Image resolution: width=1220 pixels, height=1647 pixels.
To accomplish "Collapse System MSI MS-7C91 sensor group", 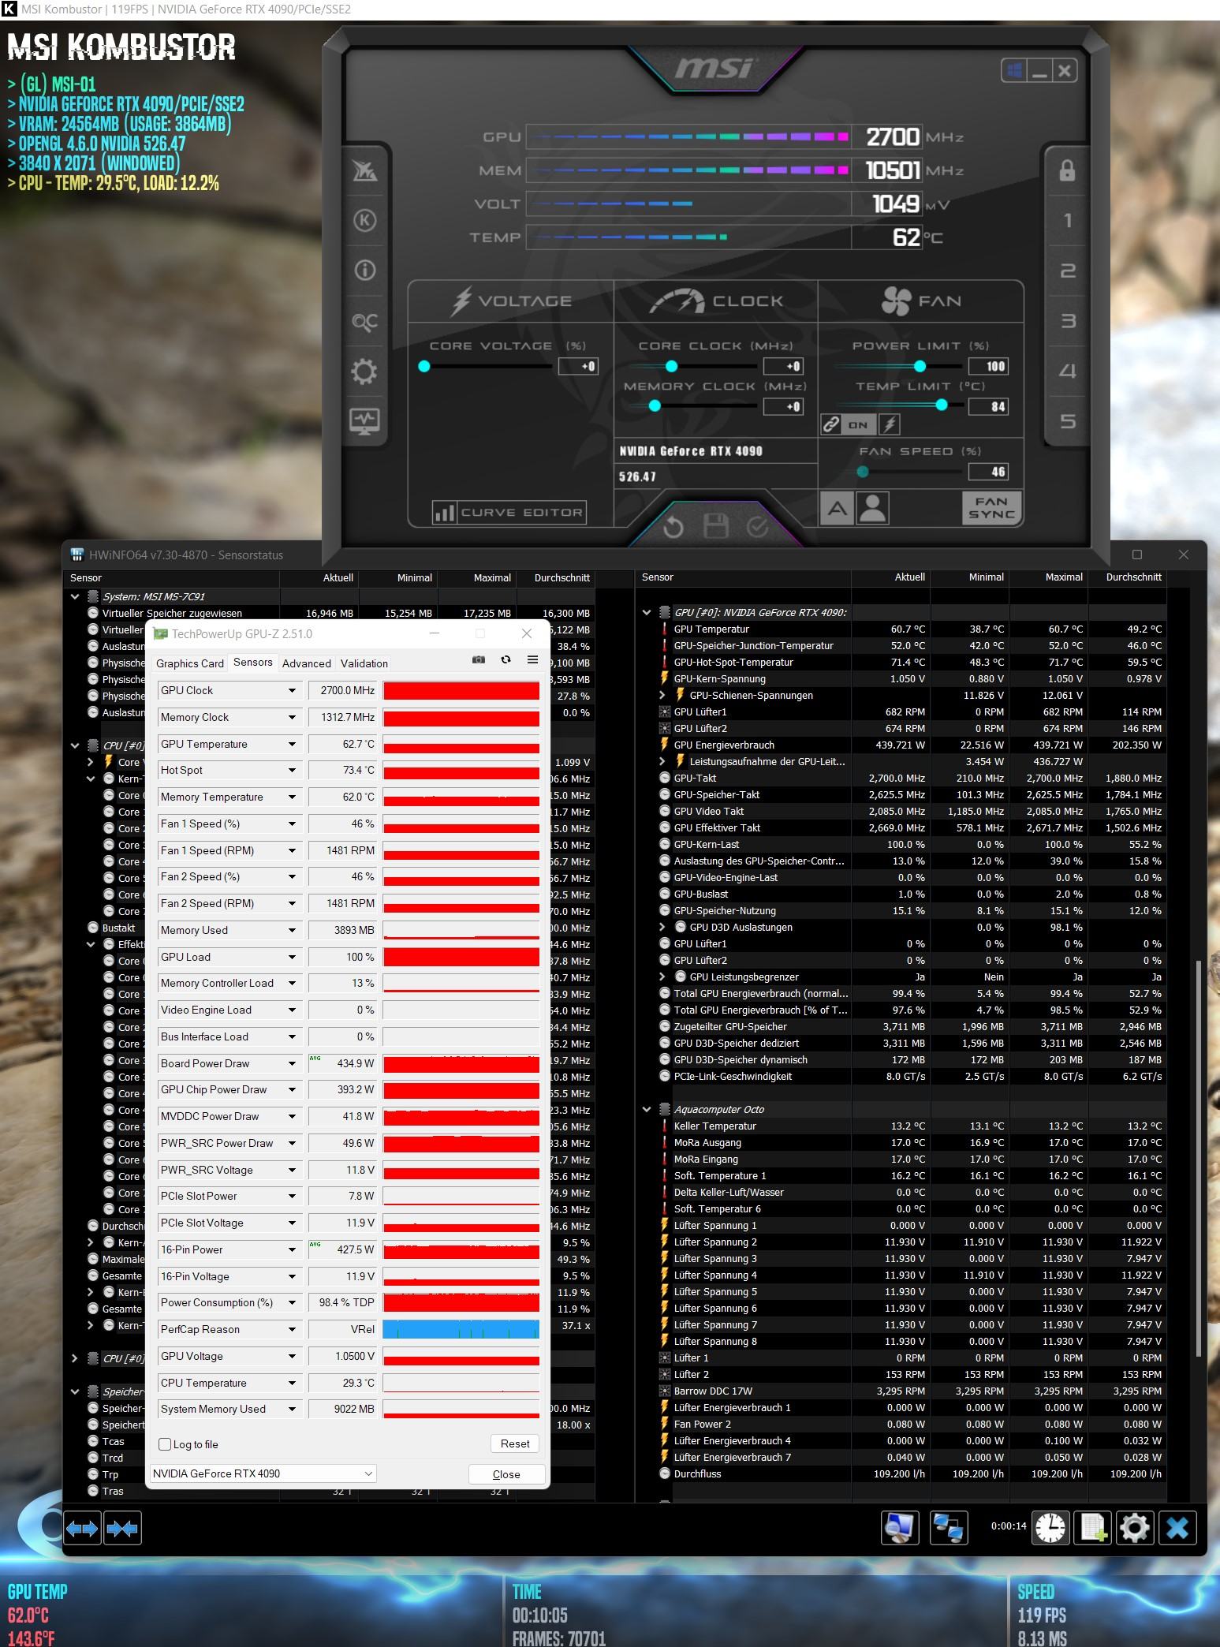I will click(x=76, y=596).
